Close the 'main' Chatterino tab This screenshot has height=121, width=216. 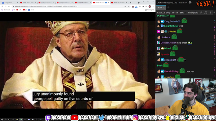164,8
